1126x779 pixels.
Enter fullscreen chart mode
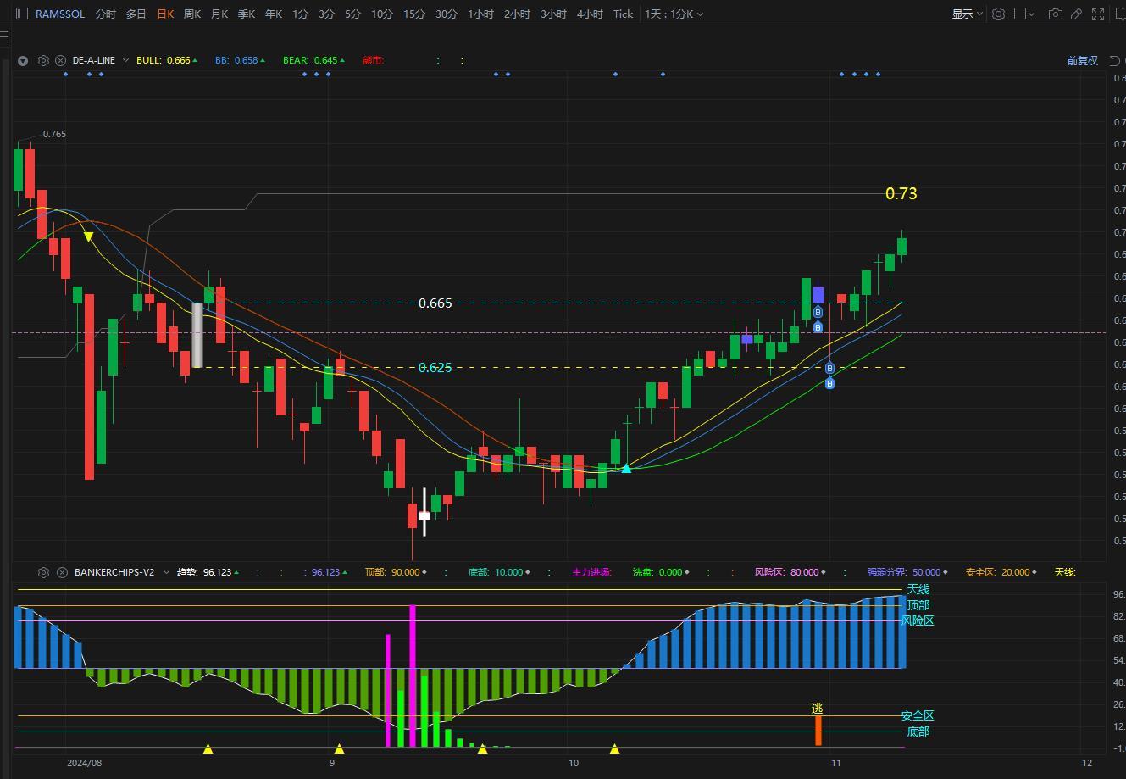[x=1098, y=14]
